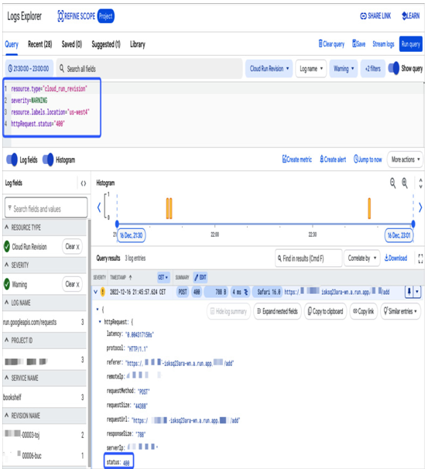Click the Run query button
This screenshot has width=428, height=469.
click(x=411, y=44)
